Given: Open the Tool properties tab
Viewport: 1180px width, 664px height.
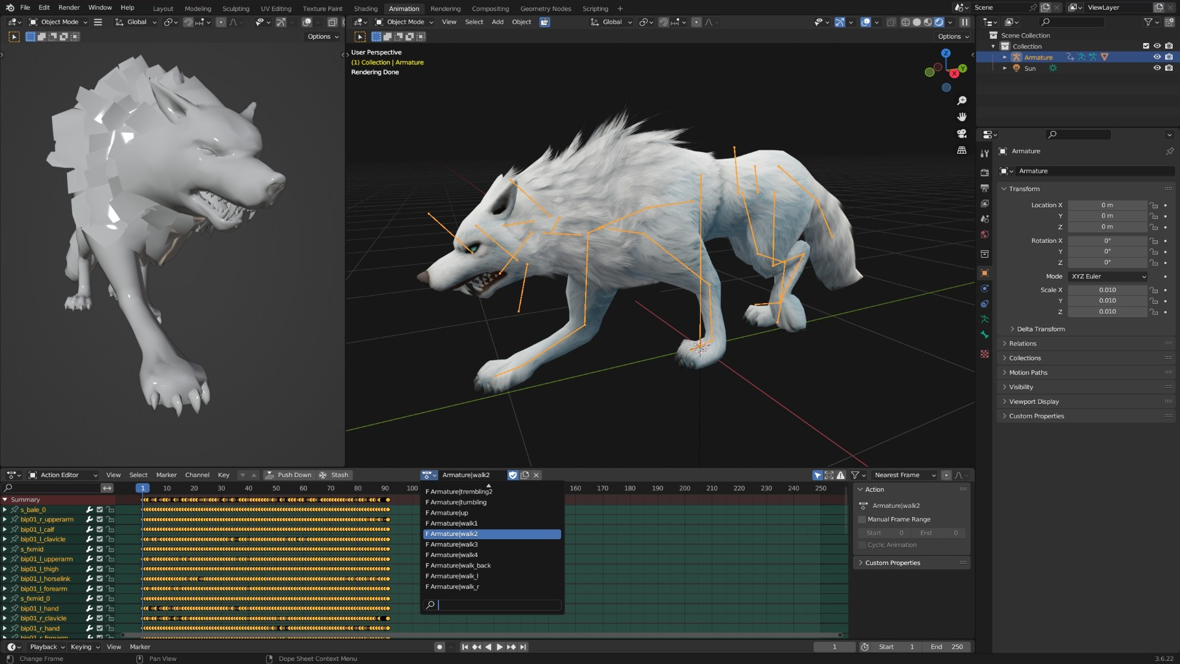Looking at the screenshot, I should (x=985, y=153).
